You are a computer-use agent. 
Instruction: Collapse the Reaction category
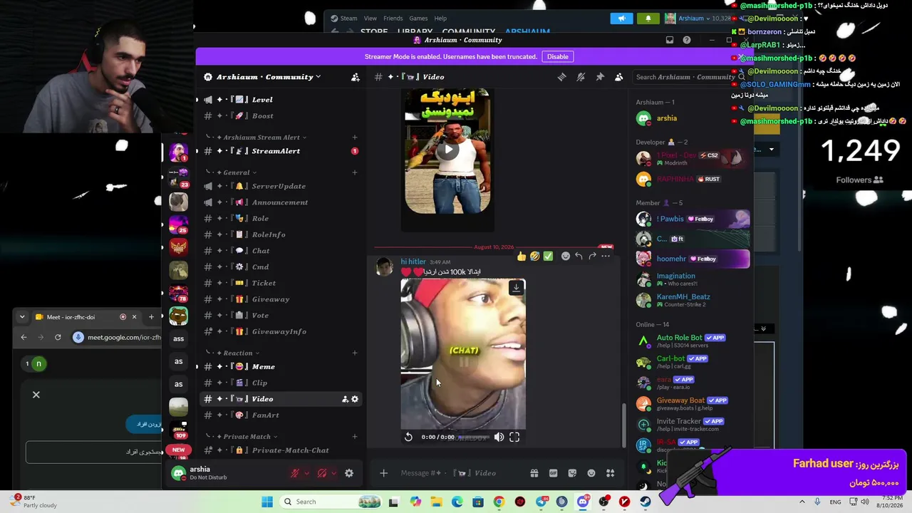pyautogui.click(x=237, y=353)
